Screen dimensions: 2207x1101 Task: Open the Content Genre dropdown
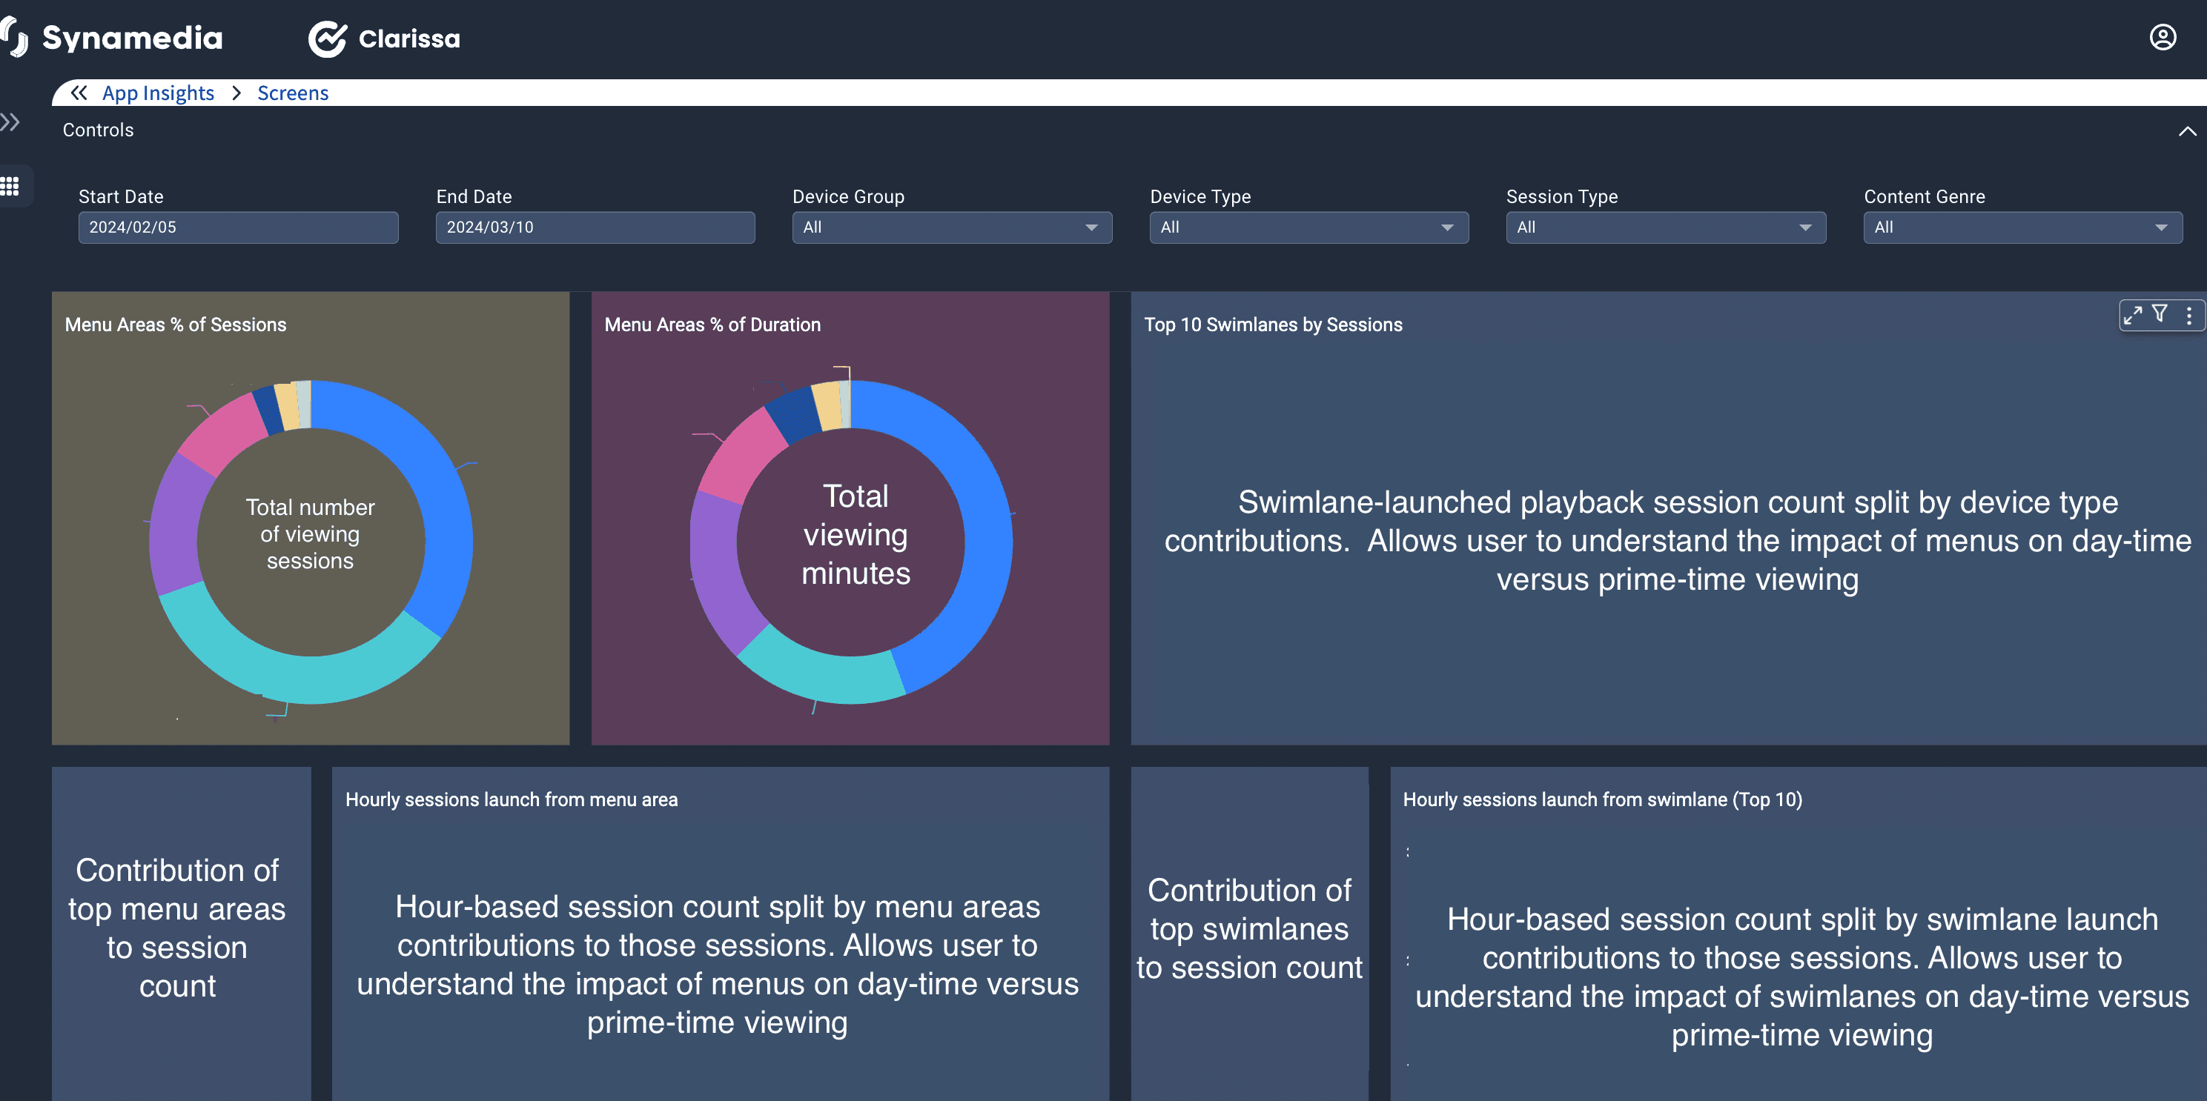point(2022,227)
